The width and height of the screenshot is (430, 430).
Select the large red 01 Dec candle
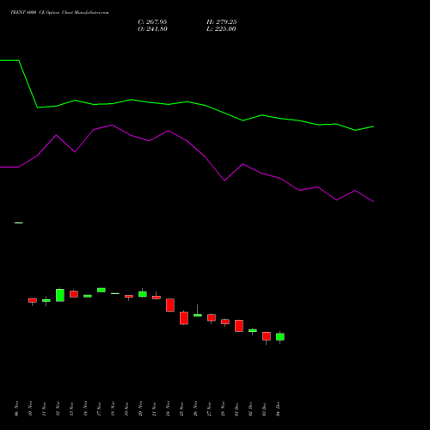coord(239,326)
